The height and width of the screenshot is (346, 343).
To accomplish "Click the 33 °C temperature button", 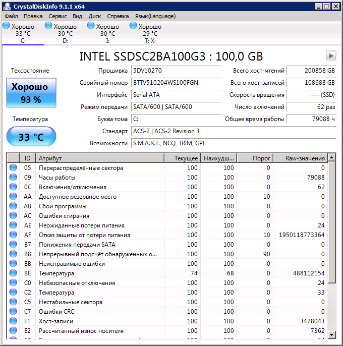I will 31,136.
